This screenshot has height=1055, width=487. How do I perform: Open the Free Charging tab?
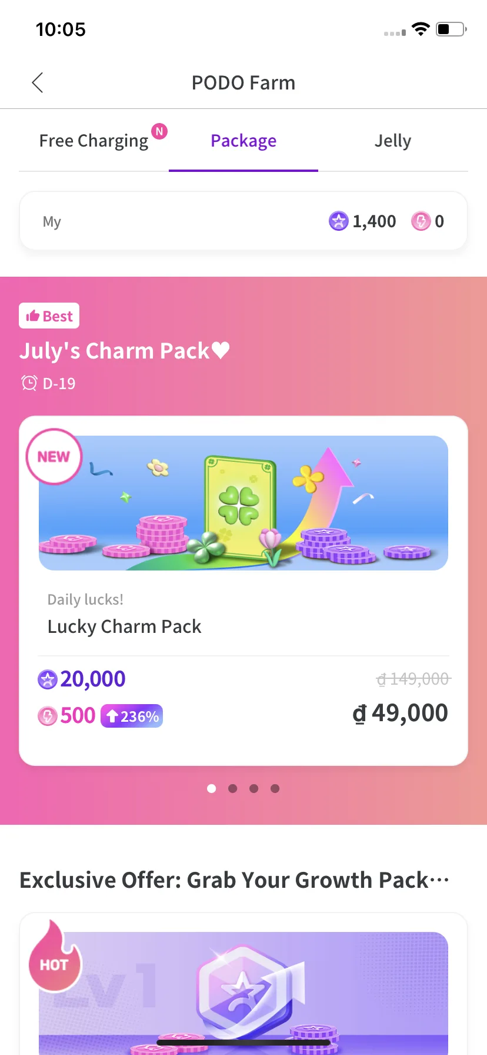(94, 141)
